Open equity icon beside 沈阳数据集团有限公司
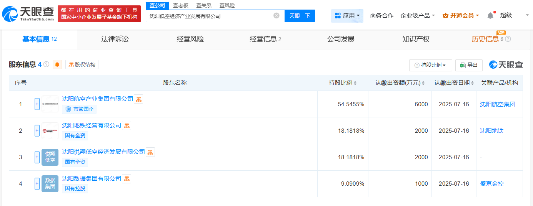Viewport: 533px width, 206px height. tap(127, 178)
